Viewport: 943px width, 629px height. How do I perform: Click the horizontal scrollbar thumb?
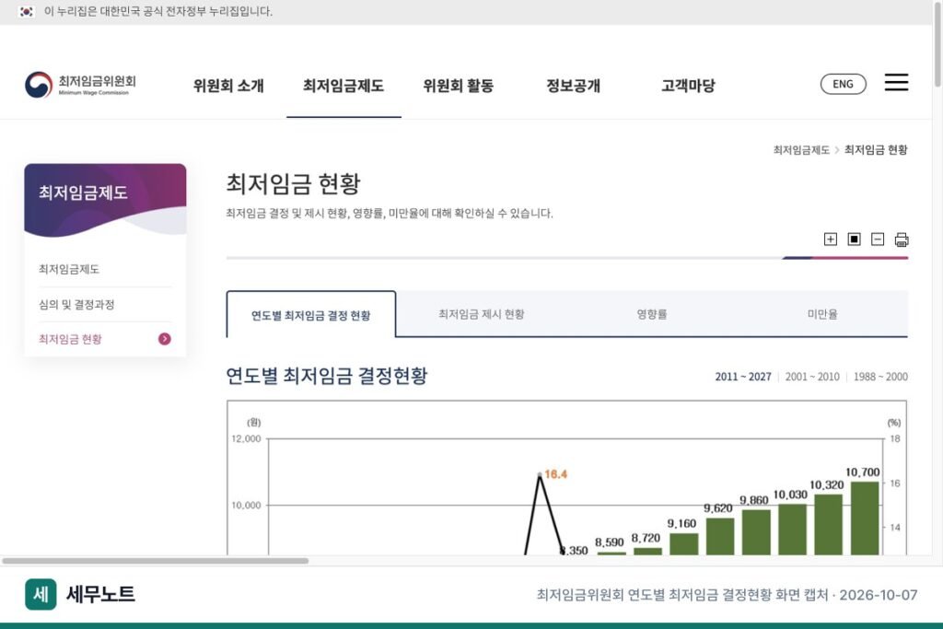coord(155,561)
